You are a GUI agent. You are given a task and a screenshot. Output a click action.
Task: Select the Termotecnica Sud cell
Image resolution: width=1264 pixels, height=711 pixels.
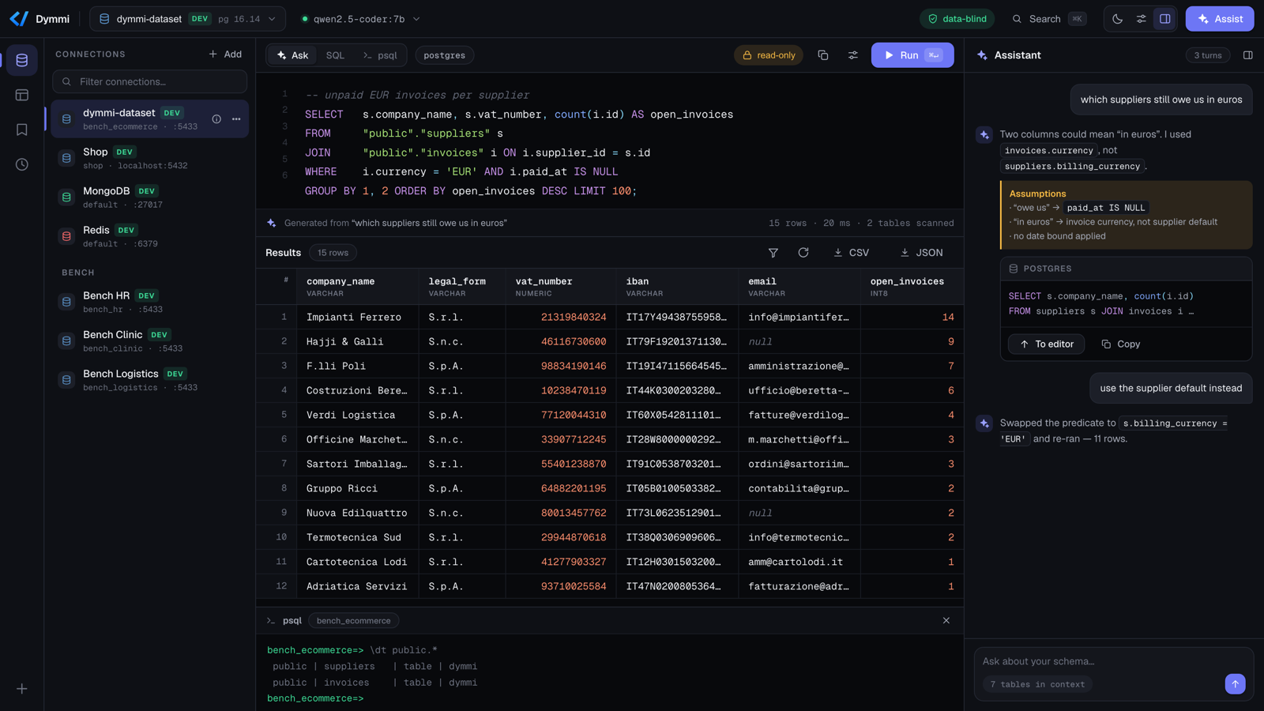(358, 538)
